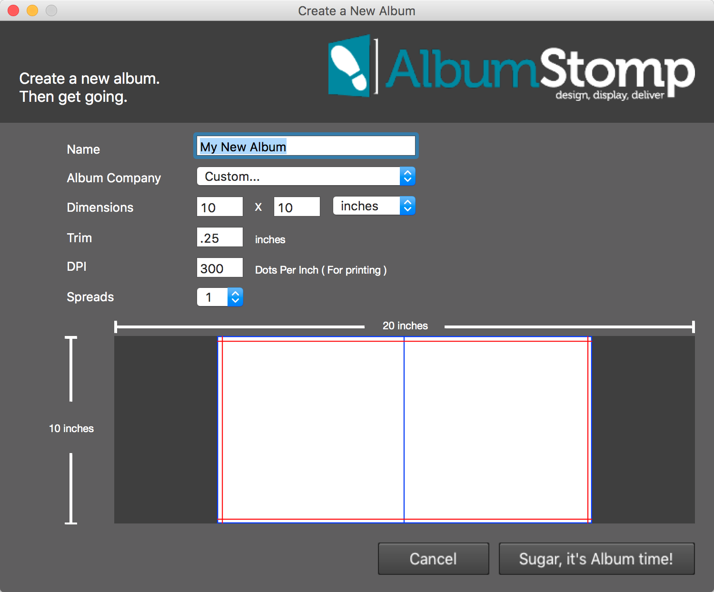Screen dimensions: 714x592
Task: Click the "10 inches" height label
Action: coord(71,428)
